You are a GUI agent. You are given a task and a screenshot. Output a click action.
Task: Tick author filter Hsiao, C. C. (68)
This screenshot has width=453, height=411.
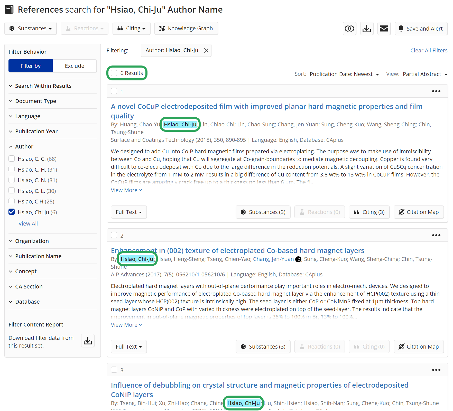12,158
